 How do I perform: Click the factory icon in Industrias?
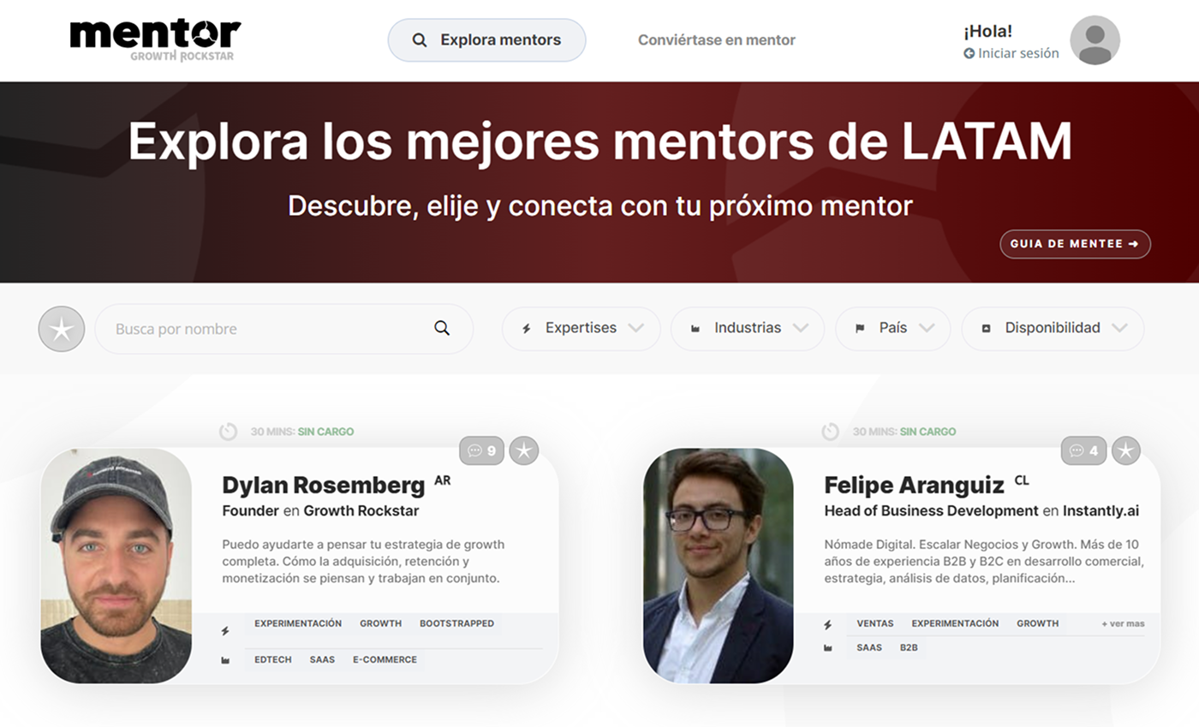[695, 329]
